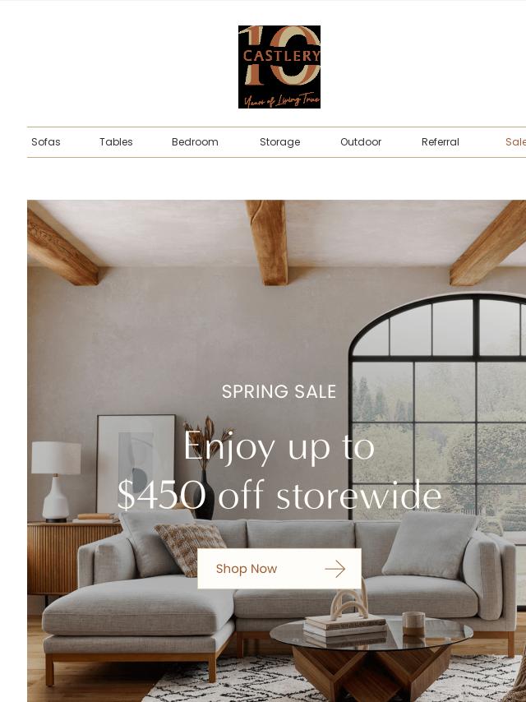This screenshot has width=526, height=702.
Task: Click the center wooden ceiling beam
Action: click(x=268, y=242)
